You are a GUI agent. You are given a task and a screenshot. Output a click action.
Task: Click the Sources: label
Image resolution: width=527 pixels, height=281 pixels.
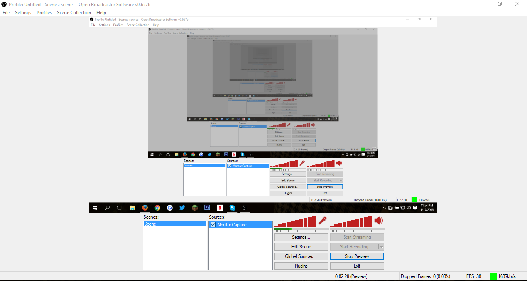point(217,217)
